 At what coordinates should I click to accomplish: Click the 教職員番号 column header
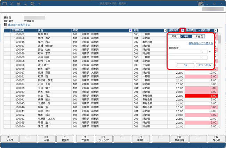pos(24,30)
